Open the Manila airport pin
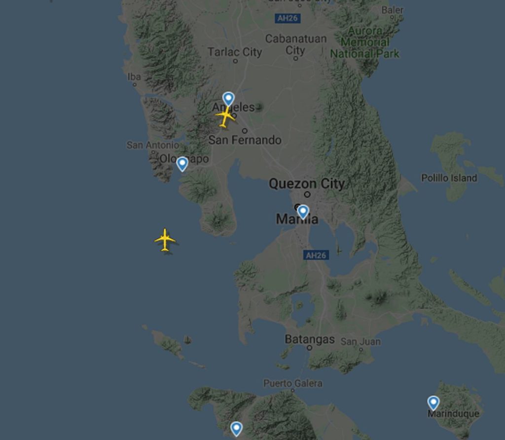The image size is (505, 440). pos(303,212)
